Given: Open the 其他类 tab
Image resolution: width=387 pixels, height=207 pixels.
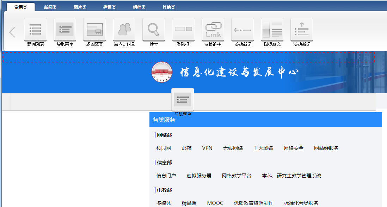Looking at the screenshot, I should (x=169, y=7).
